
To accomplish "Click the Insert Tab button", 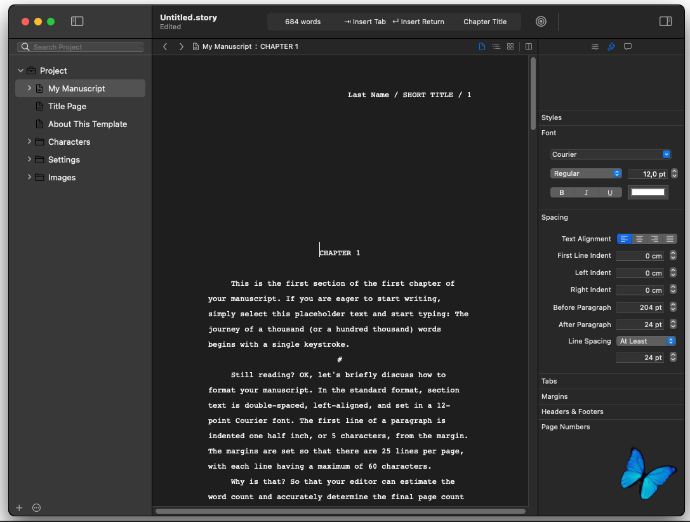I will [x=365, y=22].
